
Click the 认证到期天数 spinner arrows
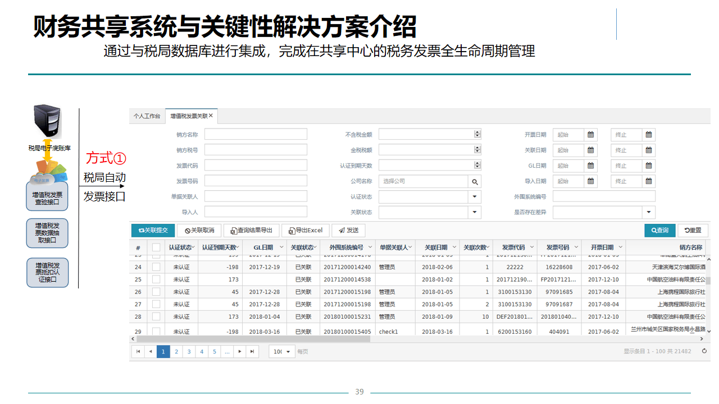[477, 165]
